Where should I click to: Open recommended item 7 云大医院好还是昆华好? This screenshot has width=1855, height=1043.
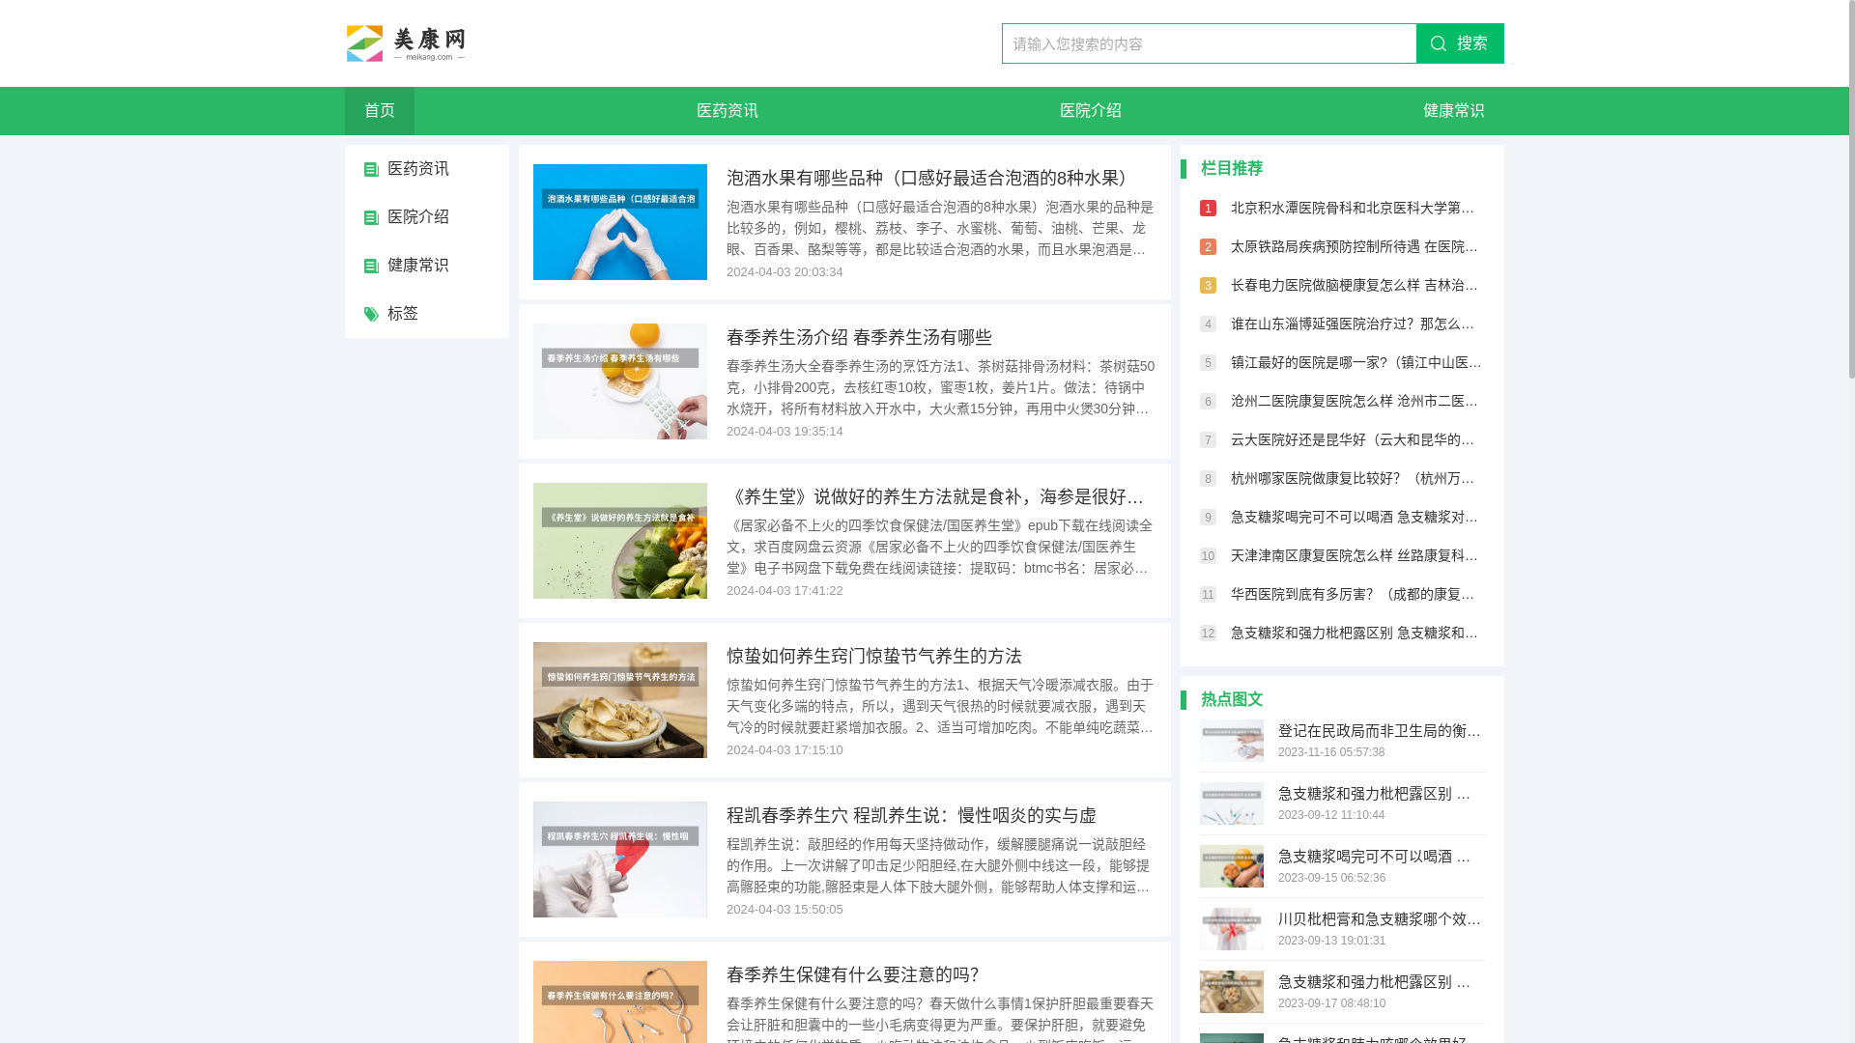1355,439
